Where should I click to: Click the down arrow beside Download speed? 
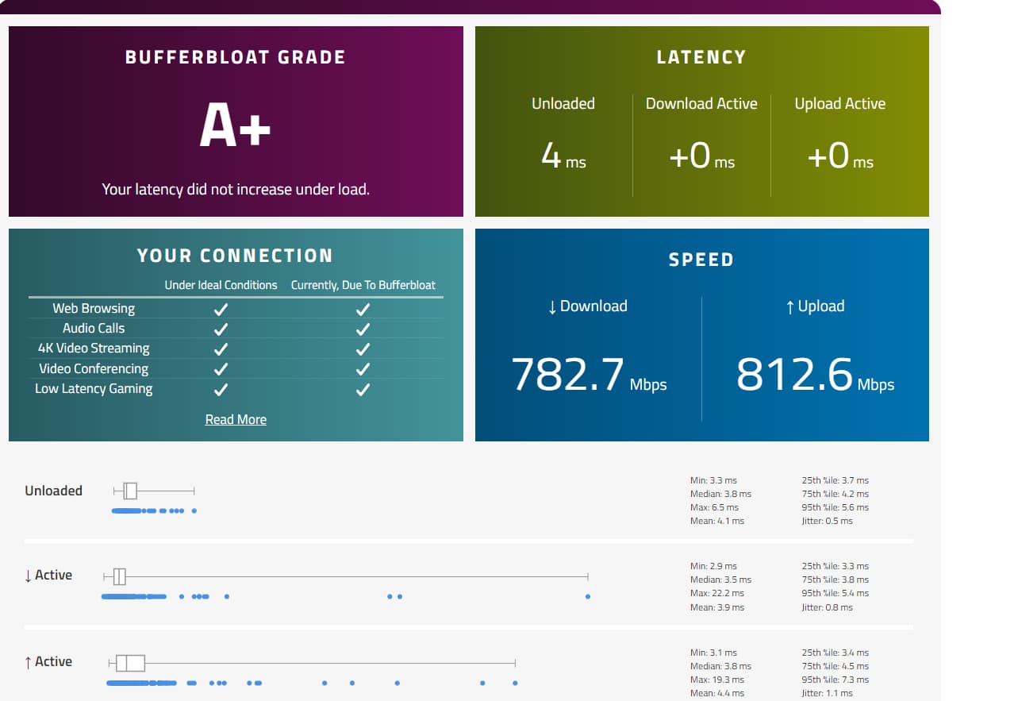[x=552, y=307]
